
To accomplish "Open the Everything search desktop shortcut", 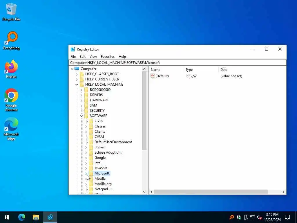I will pyautogui.click(x=11, y=41).
